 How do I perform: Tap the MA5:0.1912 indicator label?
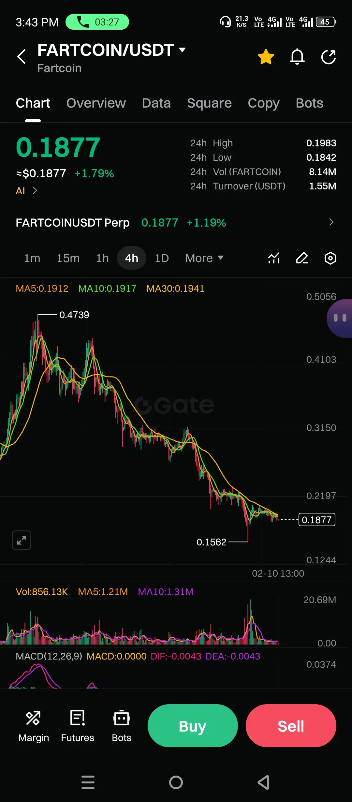[42, 289]
